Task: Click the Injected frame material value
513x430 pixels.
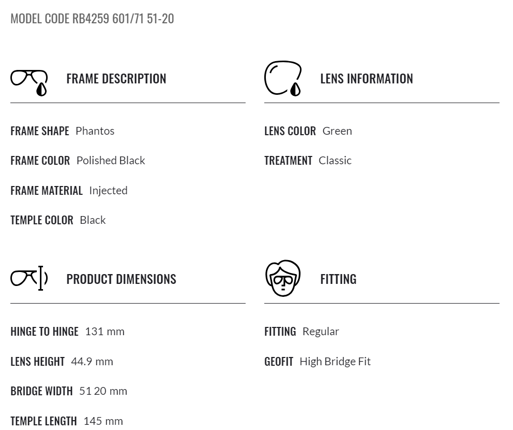Action: click(x=108, y=191)
